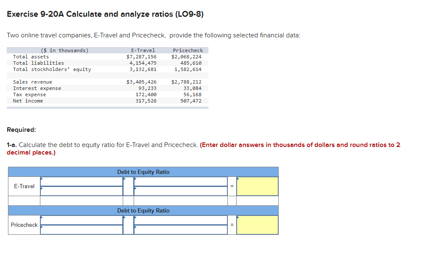Click Pricecheck stockholders' equity 1,582,614

(x=188, y=69)
